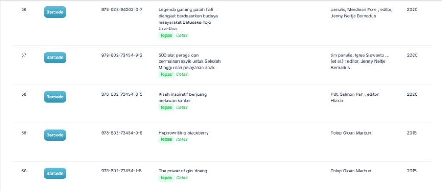Show barcode for Hypnowritiing blackberry
442x191 pixels.
[55, 135]
